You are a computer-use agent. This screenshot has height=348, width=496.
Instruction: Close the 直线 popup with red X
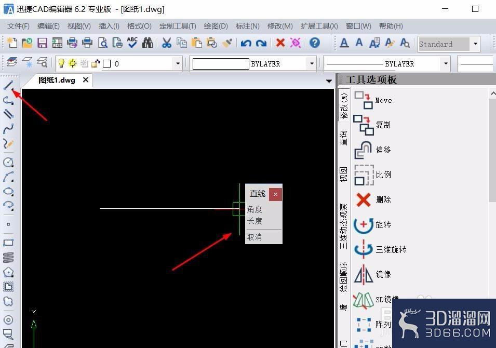[x=275, y=194]
